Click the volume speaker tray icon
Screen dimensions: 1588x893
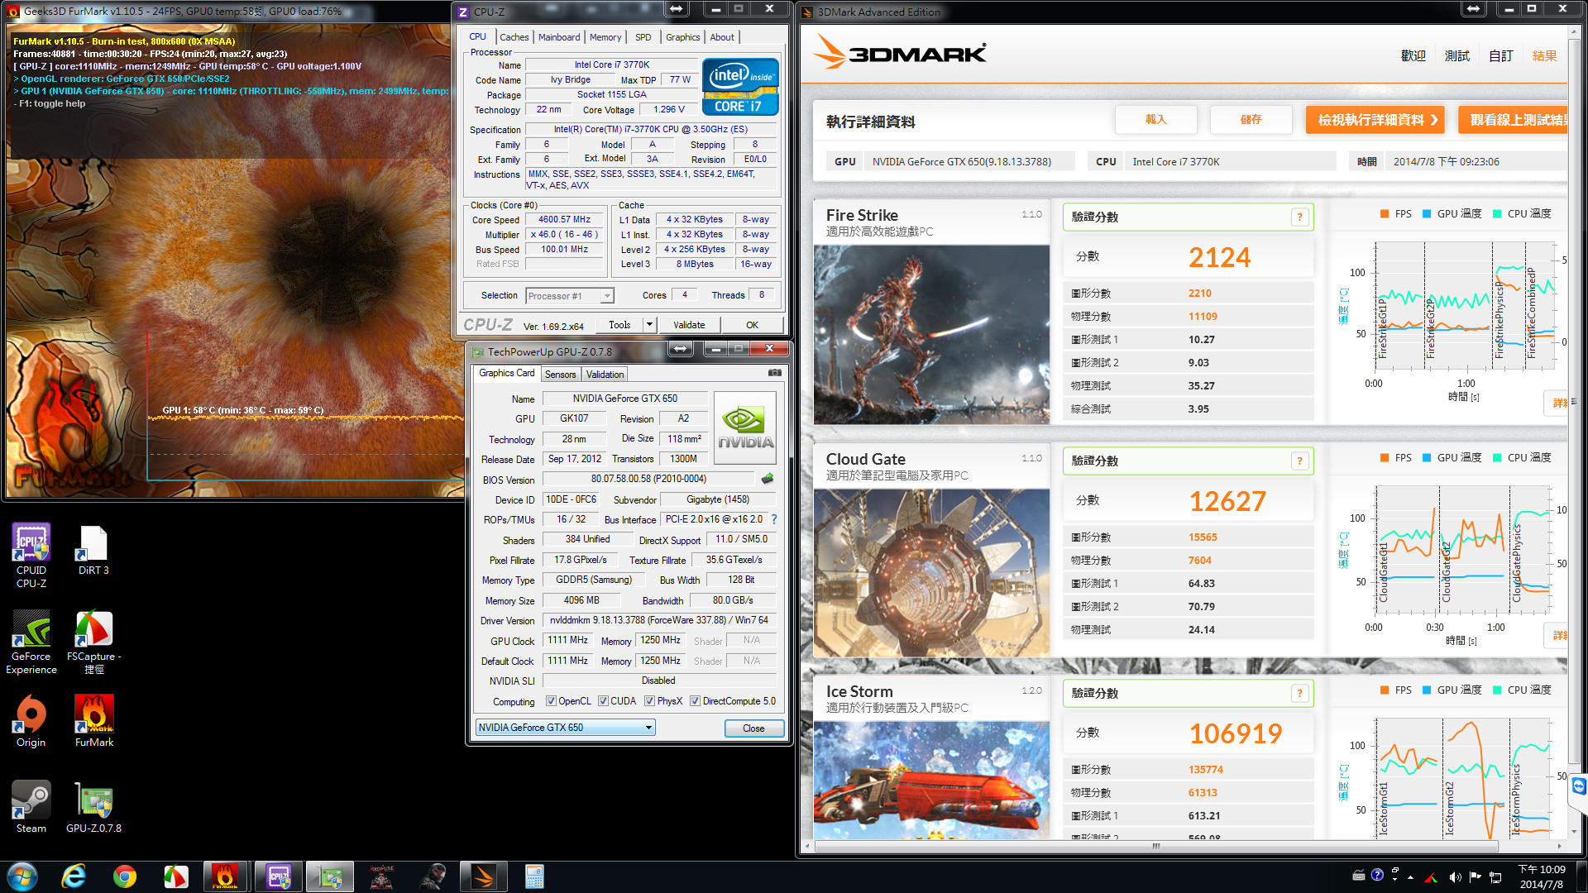(1455, 876)
